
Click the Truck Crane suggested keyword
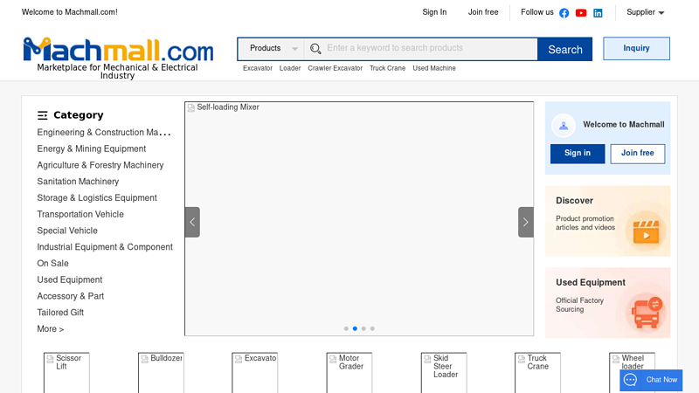pyautogui.click(x=387, y=68)
